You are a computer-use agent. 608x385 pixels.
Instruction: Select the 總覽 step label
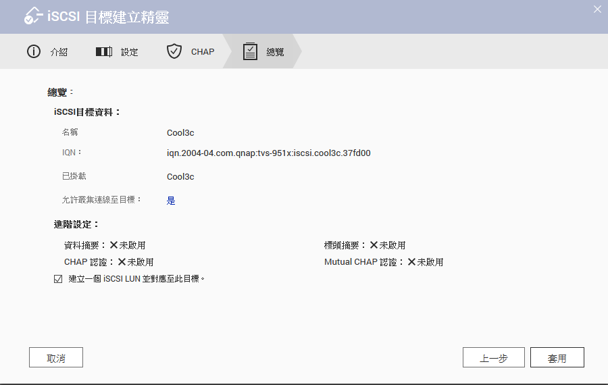276,52
